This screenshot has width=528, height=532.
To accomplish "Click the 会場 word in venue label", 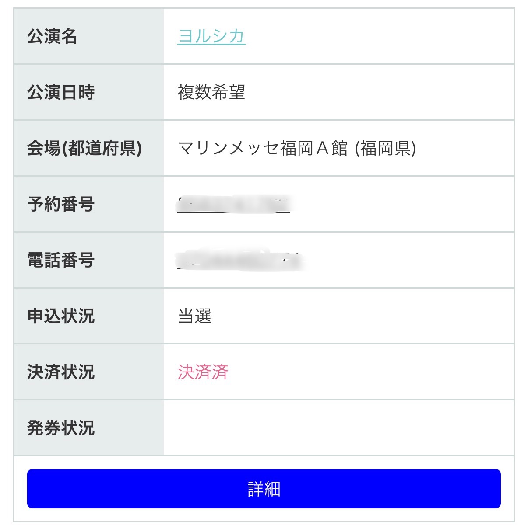I will (x=44, y=148).
